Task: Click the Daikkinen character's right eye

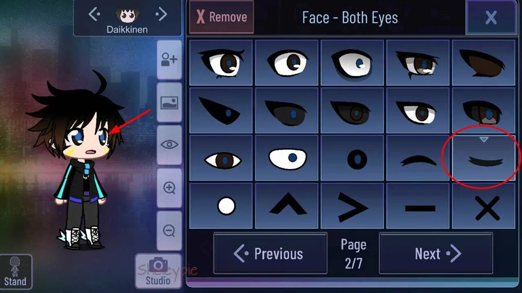Action: [103, 137]
